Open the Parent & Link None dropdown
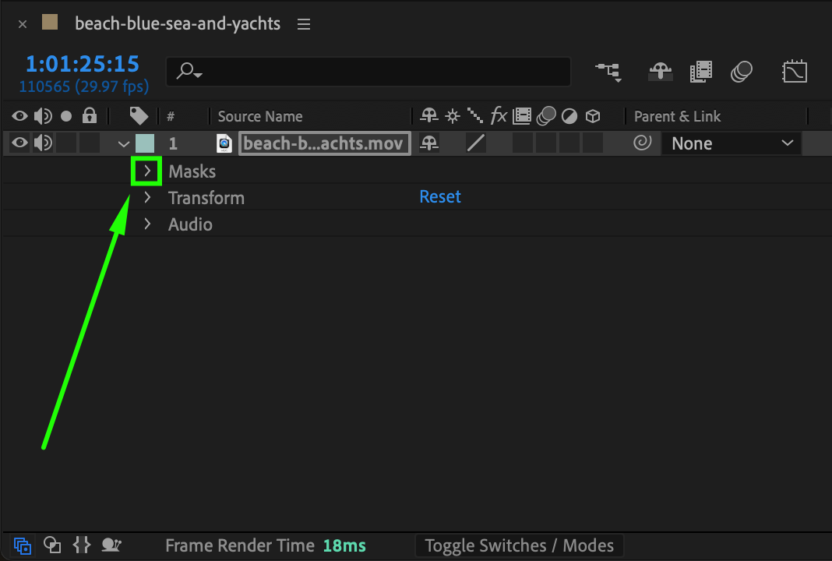832x561 pixels. tap(730, 143)
